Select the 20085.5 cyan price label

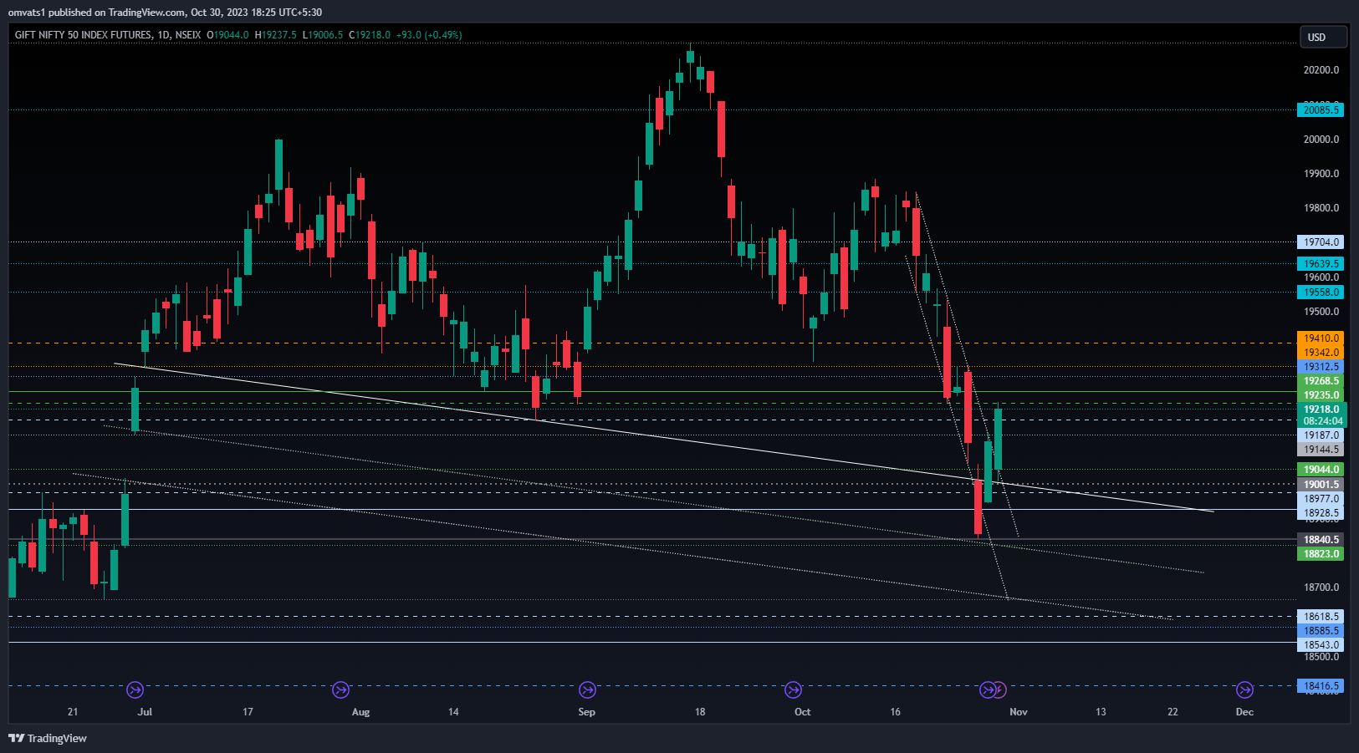click(x=1321, y=109)
